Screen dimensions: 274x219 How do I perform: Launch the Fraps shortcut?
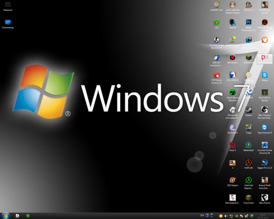pyautogui.click(x=249, y=129)
